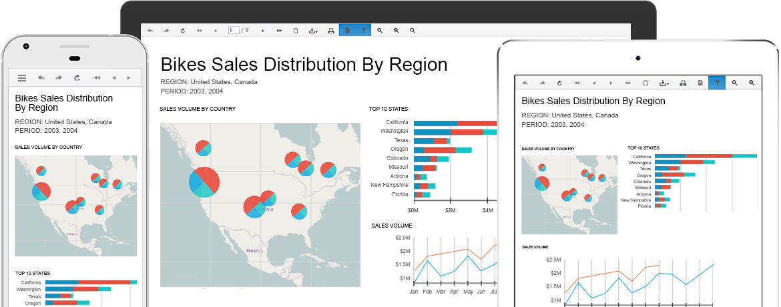781x307 pixels.
Task: Click the redo arrow in the center viewer toolbar
Action: 166,31
